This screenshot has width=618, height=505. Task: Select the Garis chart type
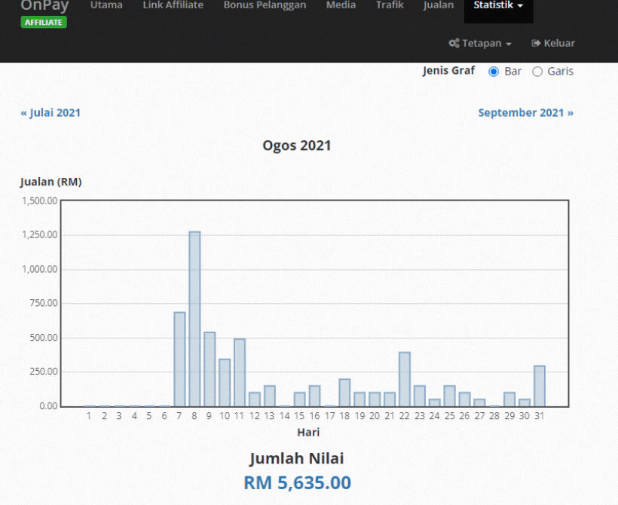click(537, 72)
